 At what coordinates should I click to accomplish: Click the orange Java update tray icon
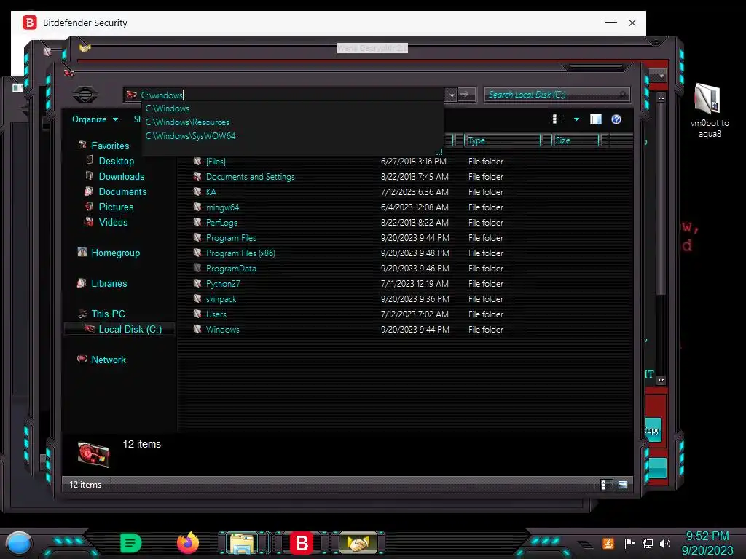(x=608, y=543)
